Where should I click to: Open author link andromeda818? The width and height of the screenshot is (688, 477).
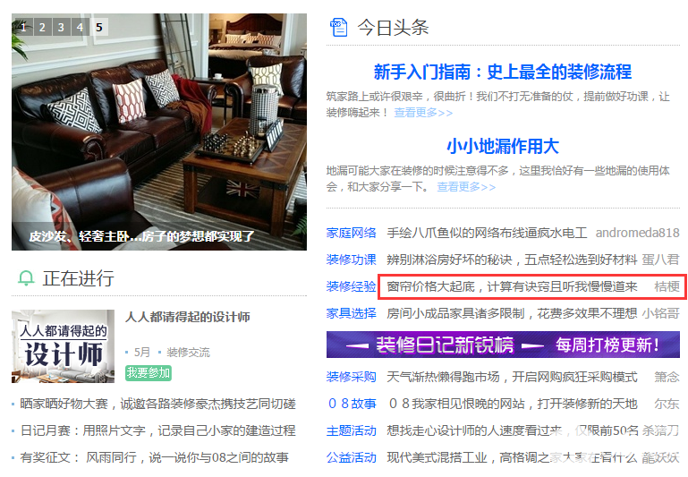(x=638, y=233)
